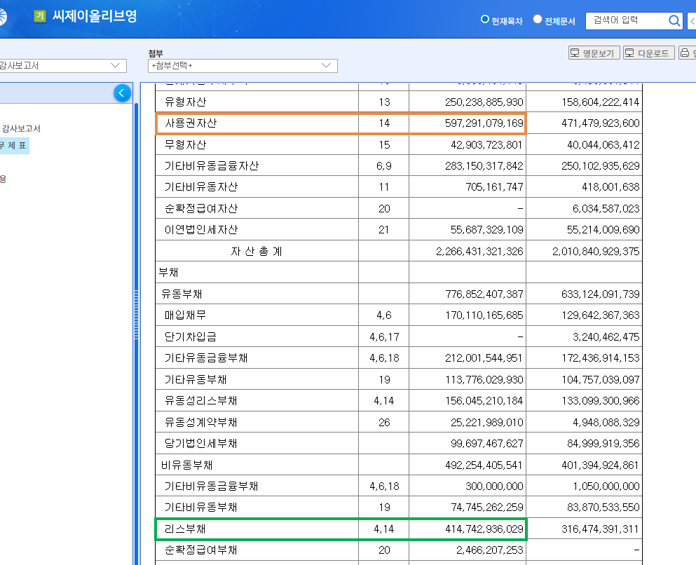Collapse sidebar with blue arrow button
Viewport: 696px width, 565px height.
tap(122, 93)
